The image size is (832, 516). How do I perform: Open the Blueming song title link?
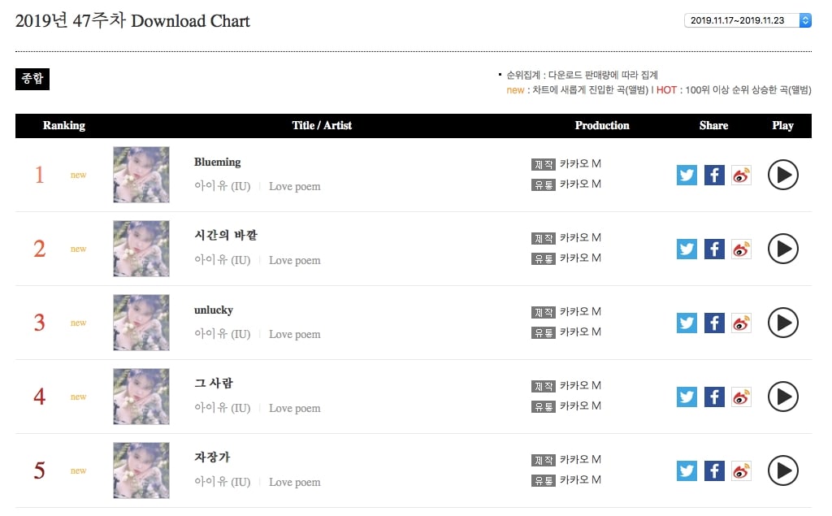click(x=217, y=162)
